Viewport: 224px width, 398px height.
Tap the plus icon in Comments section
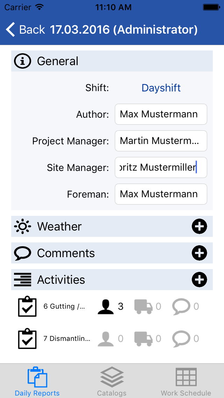pyautogui.click(x=199, y=253)
